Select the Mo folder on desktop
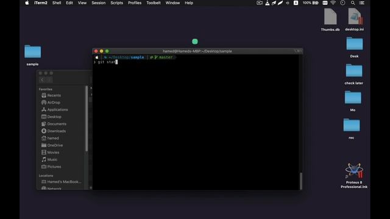The image size is (390, 219). click(353, 97)
